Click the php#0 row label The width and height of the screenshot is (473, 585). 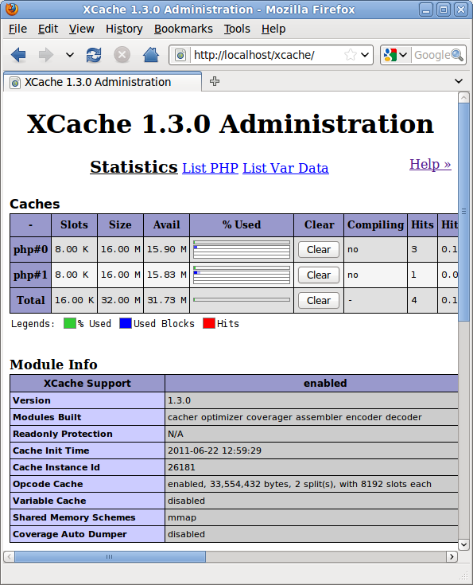(30, 249)
